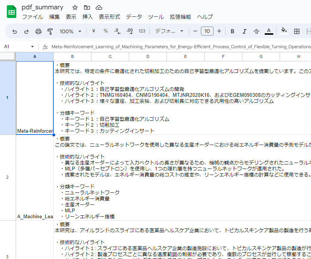This screenshot has width=311, height=259.
Task: Activate the paint format tool
Action: click(x=50, y=31)
